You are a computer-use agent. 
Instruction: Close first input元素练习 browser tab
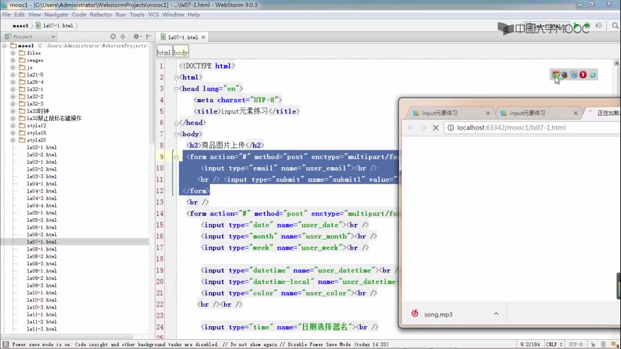pos(488,113)
